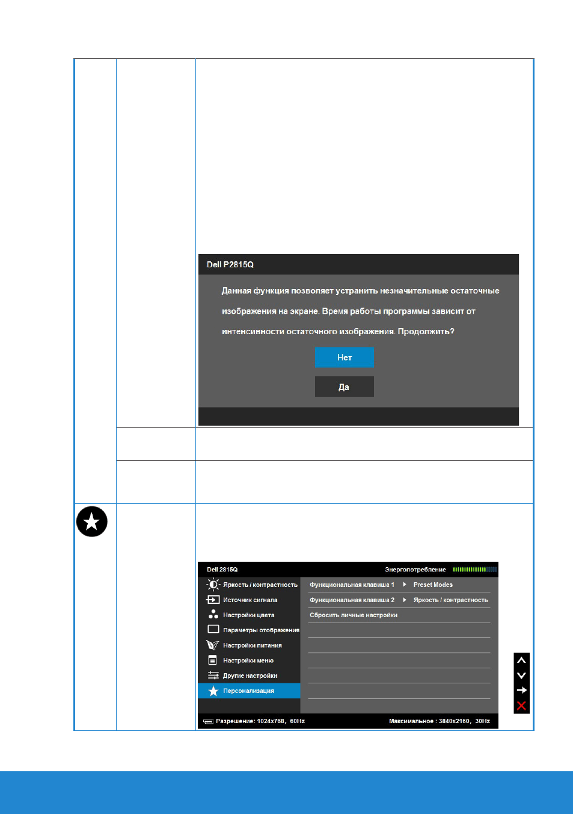
Task: Click the Источник сигнала input icon
Action: [213, 600]
